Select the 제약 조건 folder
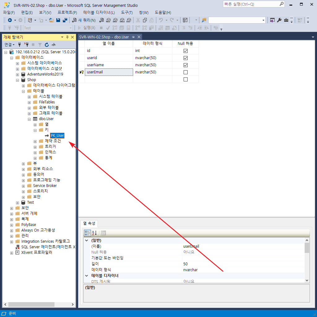Screen dimensions: 317x317 [53, 141]
